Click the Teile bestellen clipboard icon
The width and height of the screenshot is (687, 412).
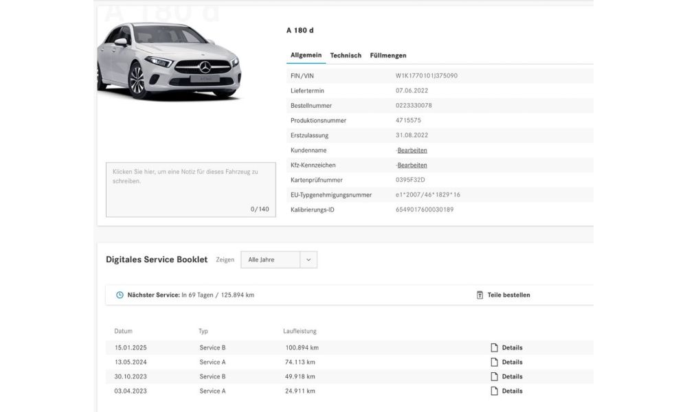[x=480, y=295]
